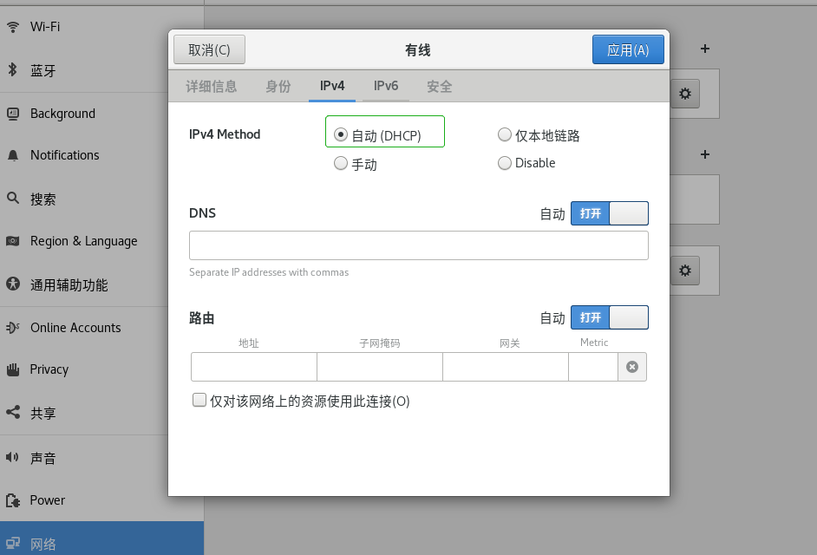Click the Privacy hand icon
Viewport: 817px width, 555px height.
coord(13,369)
